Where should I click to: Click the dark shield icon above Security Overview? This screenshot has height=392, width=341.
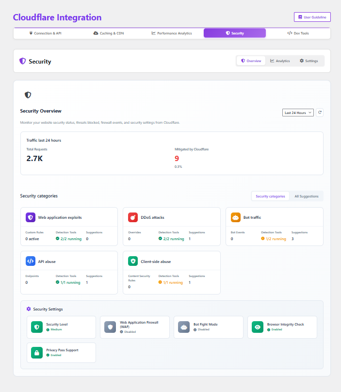tap(28, 95)
